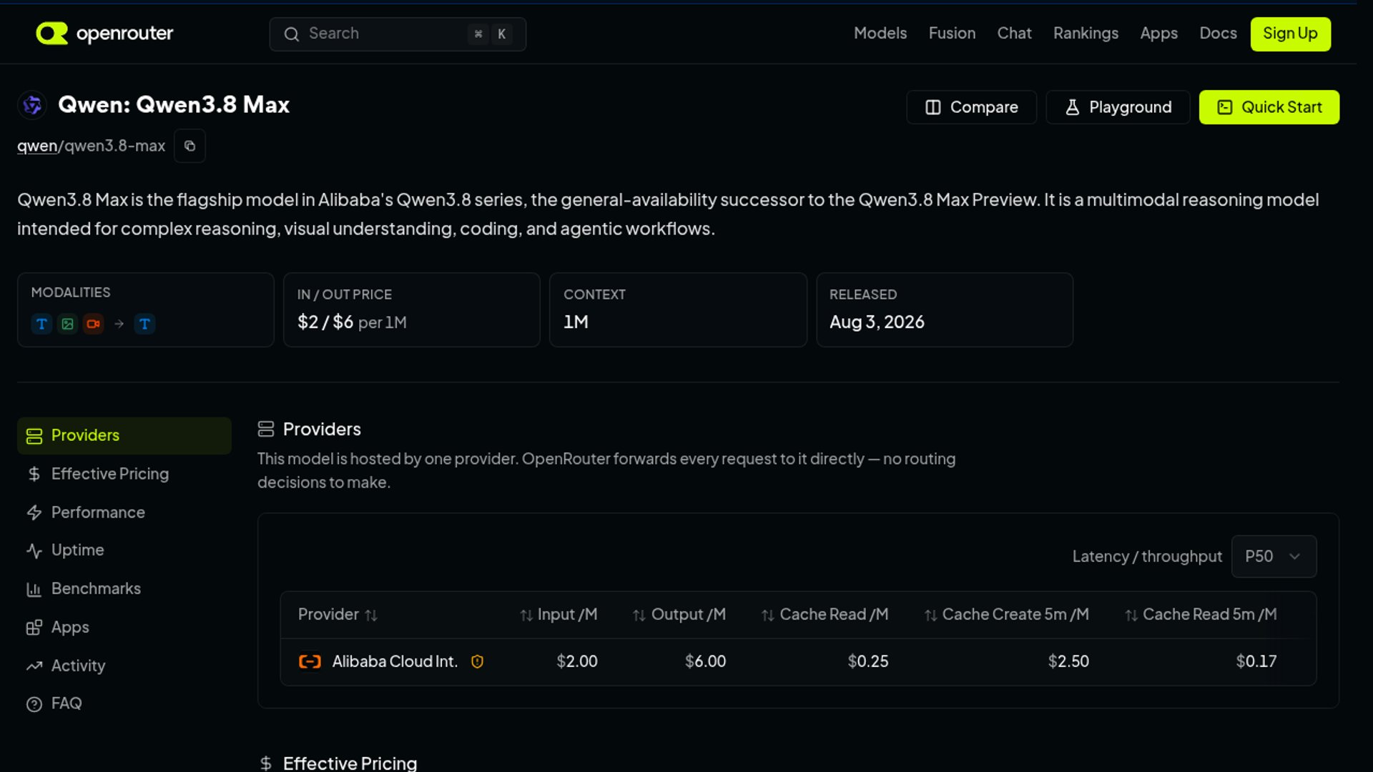Select Providers in the sidebar
1373x772 pixels.
tap(124, 435)
